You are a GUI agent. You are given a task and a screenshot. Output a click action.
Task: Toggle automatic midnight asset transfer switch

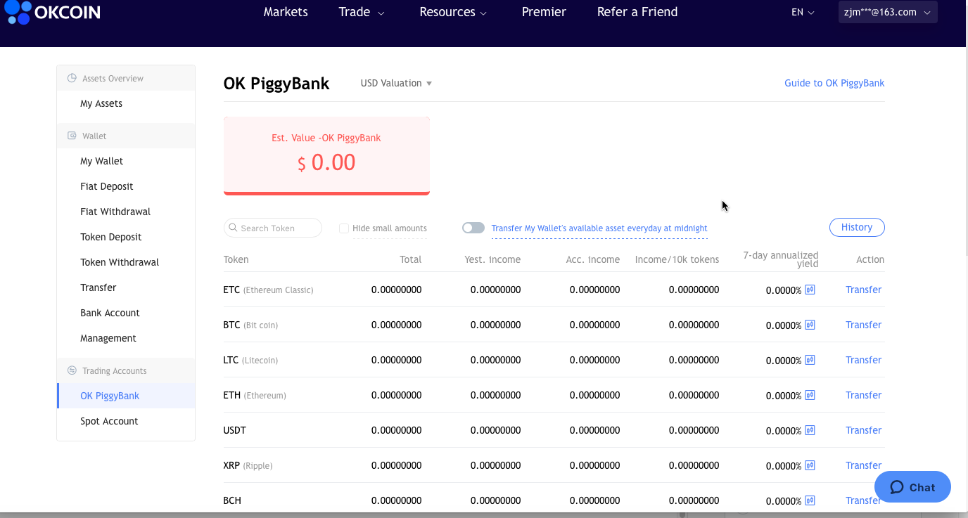473,228
